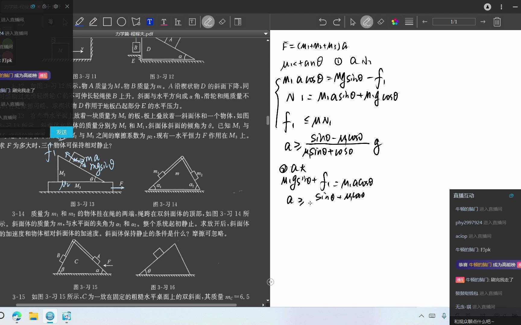Screen dimensions: 521x325
Task: Select the rectangle shape tool
Action: click(107, 22)
